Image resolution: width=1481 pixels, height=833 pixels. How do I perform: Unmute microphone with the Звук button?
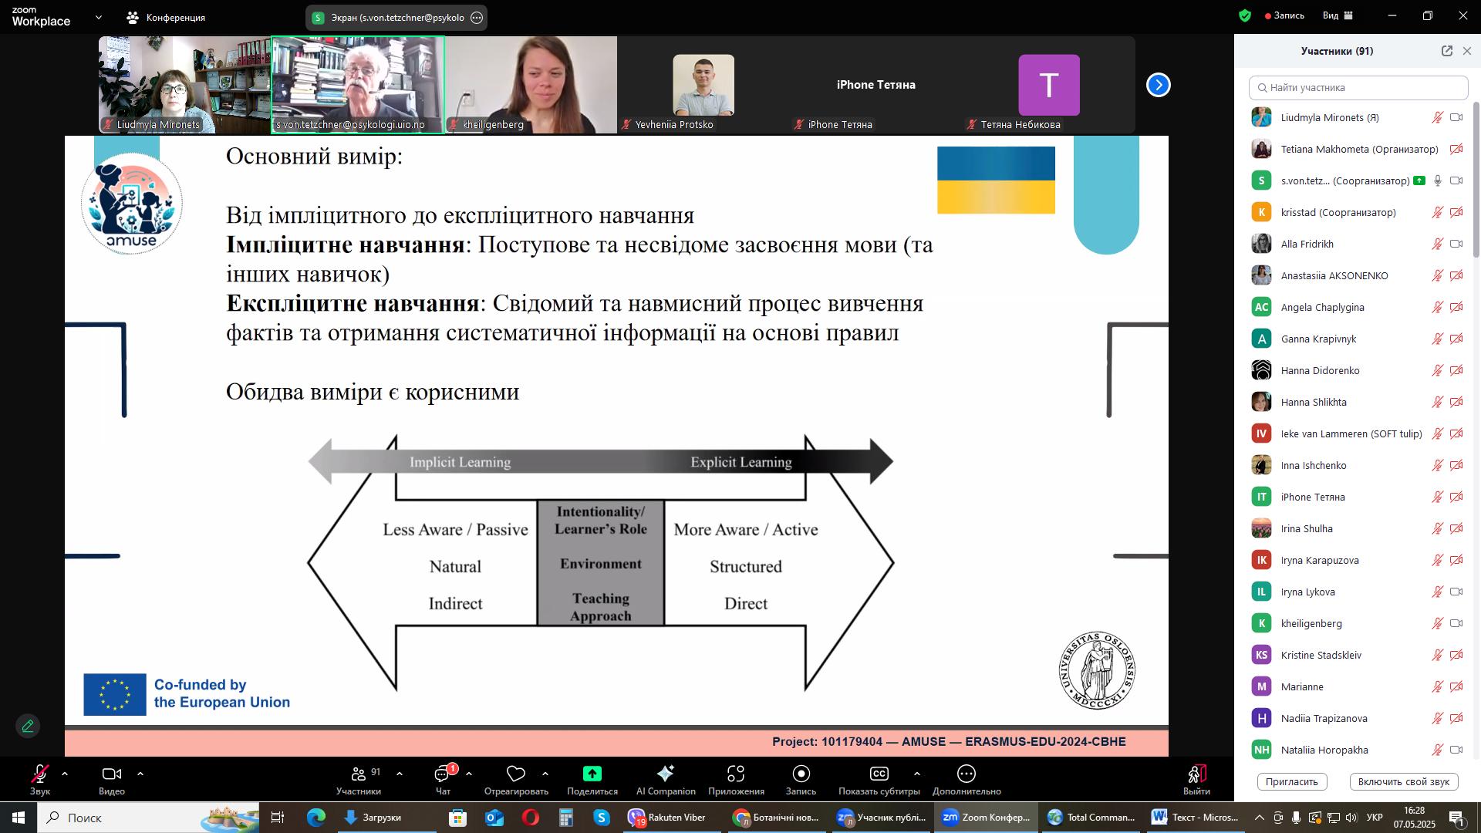point(40,780)
